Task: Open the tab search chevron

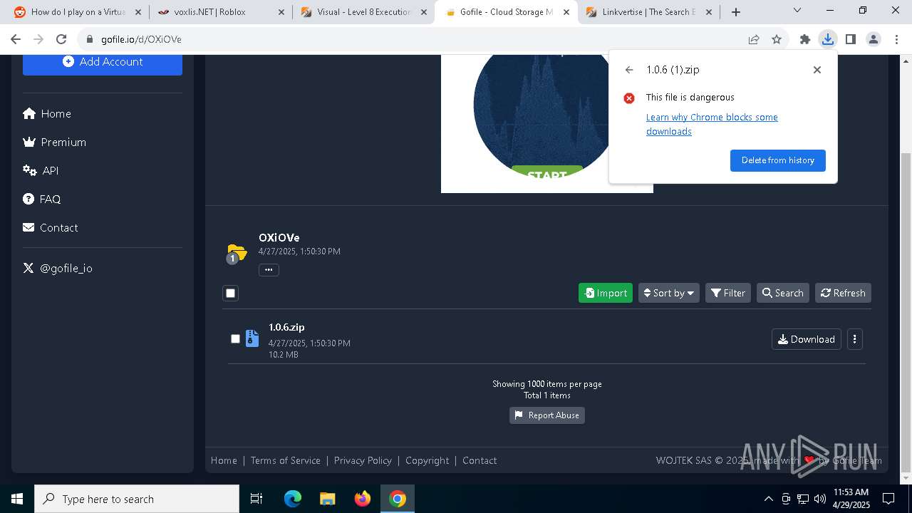Action: tap(797, 11)
